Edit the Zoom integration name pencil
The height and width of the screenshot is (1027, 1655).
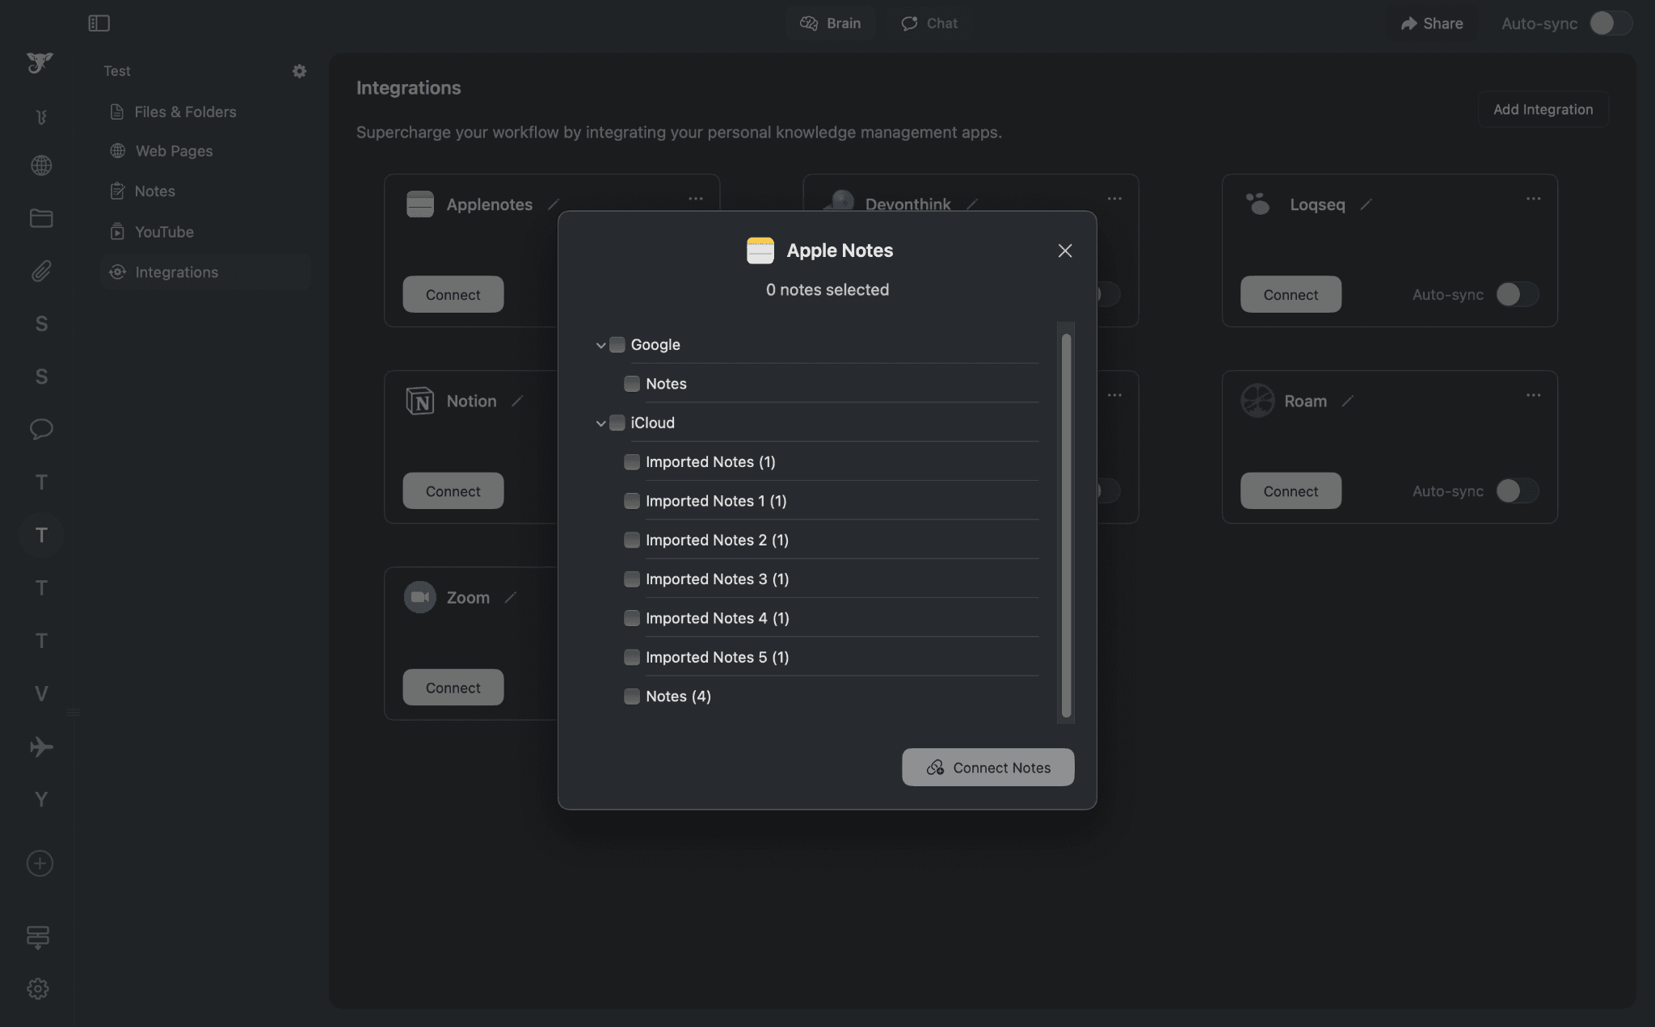pos(510,597)
